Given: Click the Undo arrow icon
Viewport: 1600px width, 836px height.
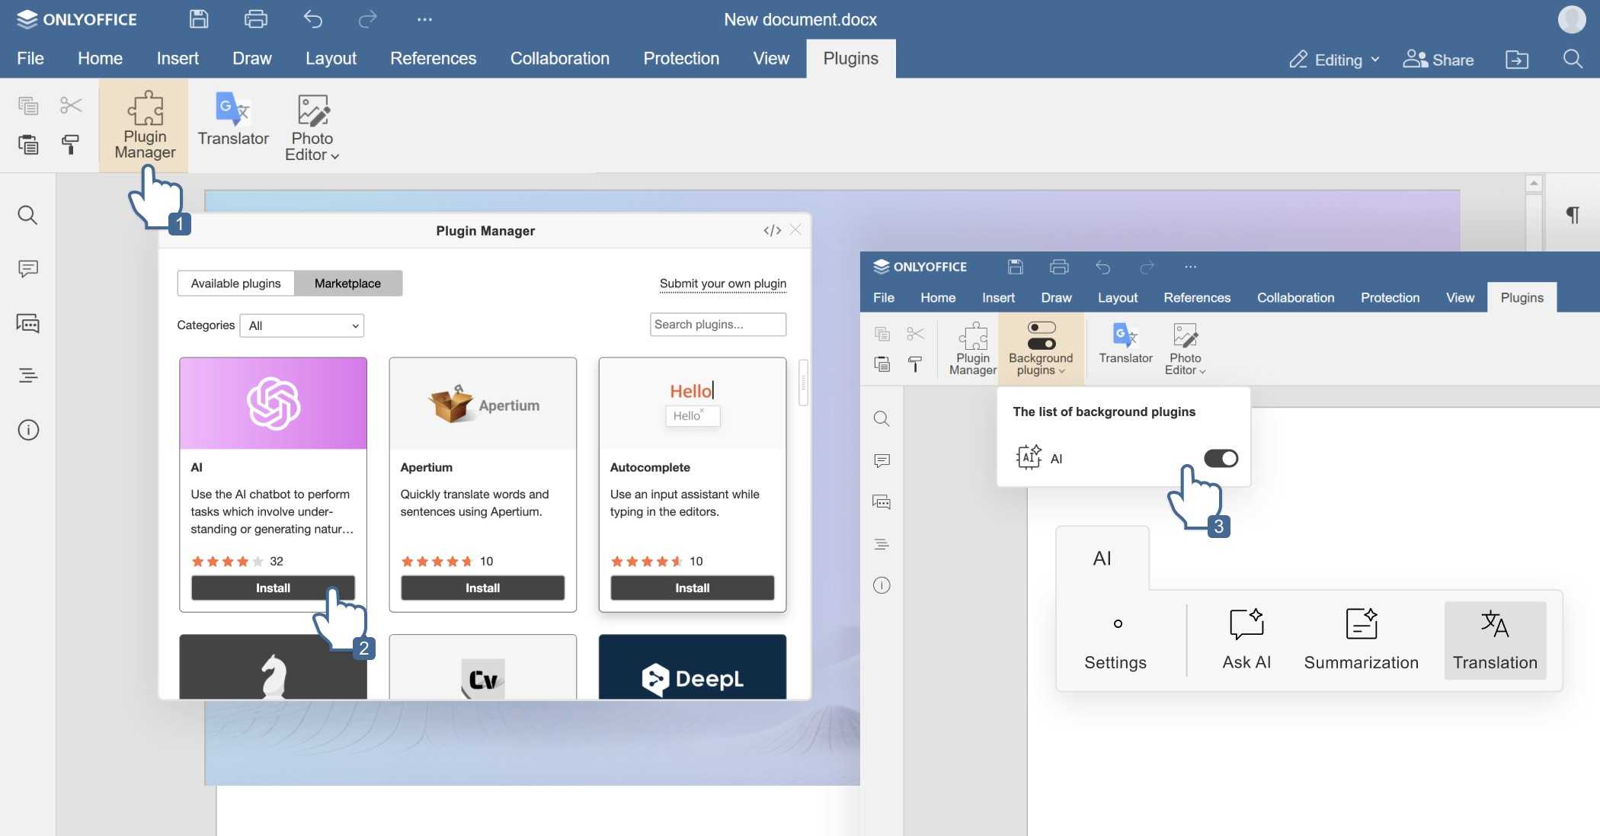Looking at the screenshot, I should click(312, 19).
